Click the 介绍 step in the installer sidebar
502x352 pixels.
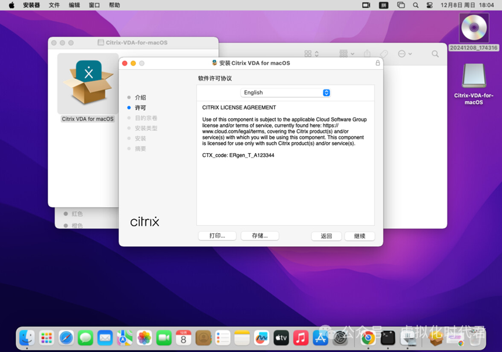(x=140, y=97)
